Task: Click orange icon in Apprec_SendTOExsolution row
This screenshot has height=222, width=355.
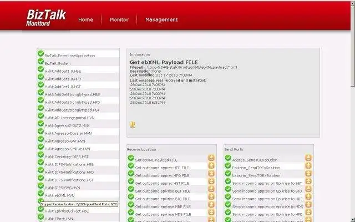Action: pyautogui.click(x=308, y=158)
